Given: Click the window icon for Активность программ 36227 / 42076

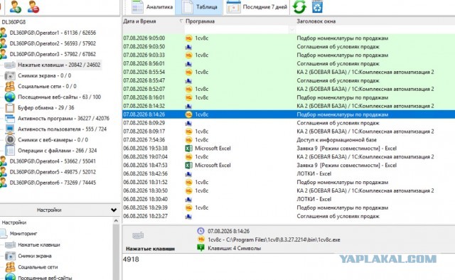Looking at the screenshot, I should (10, 119).
